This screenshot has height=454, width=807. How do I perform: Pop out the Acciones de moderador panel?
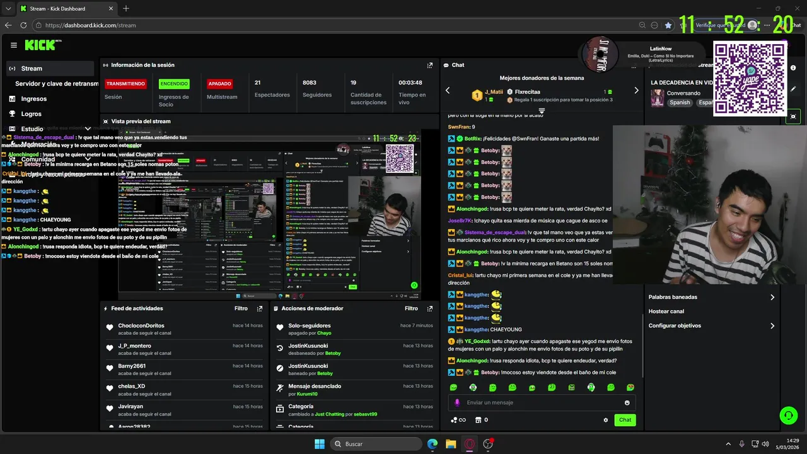(x=430, y=308)
